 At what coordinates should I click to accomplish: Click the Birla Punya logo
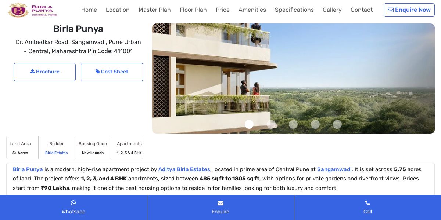(32, 10)
